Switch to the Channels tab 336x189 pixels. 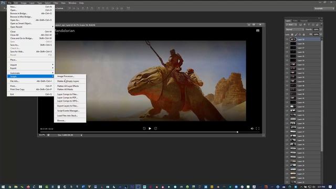click(304, 21)
